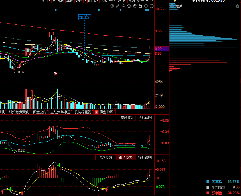The image size is (241, 196).
Task: Zoom in with the plus circle icon
Action: [146, 6]
